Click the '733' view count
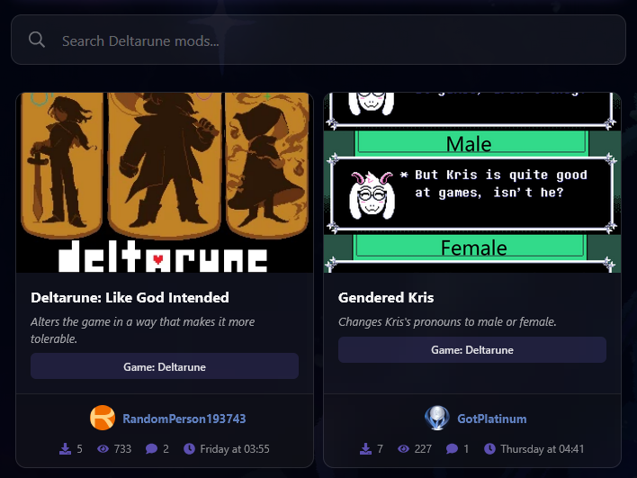Screen dimensions: 637x478 tap(122, 448)
